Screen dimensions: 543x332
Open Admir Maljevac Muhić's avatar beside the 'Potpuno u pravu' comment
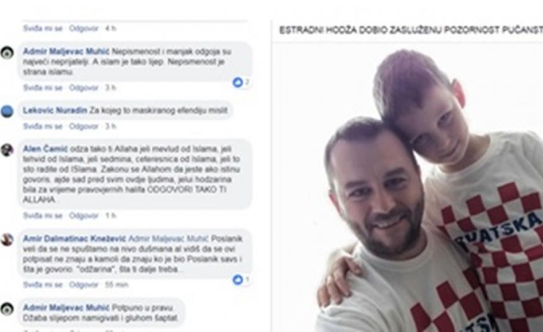(7, 308)
